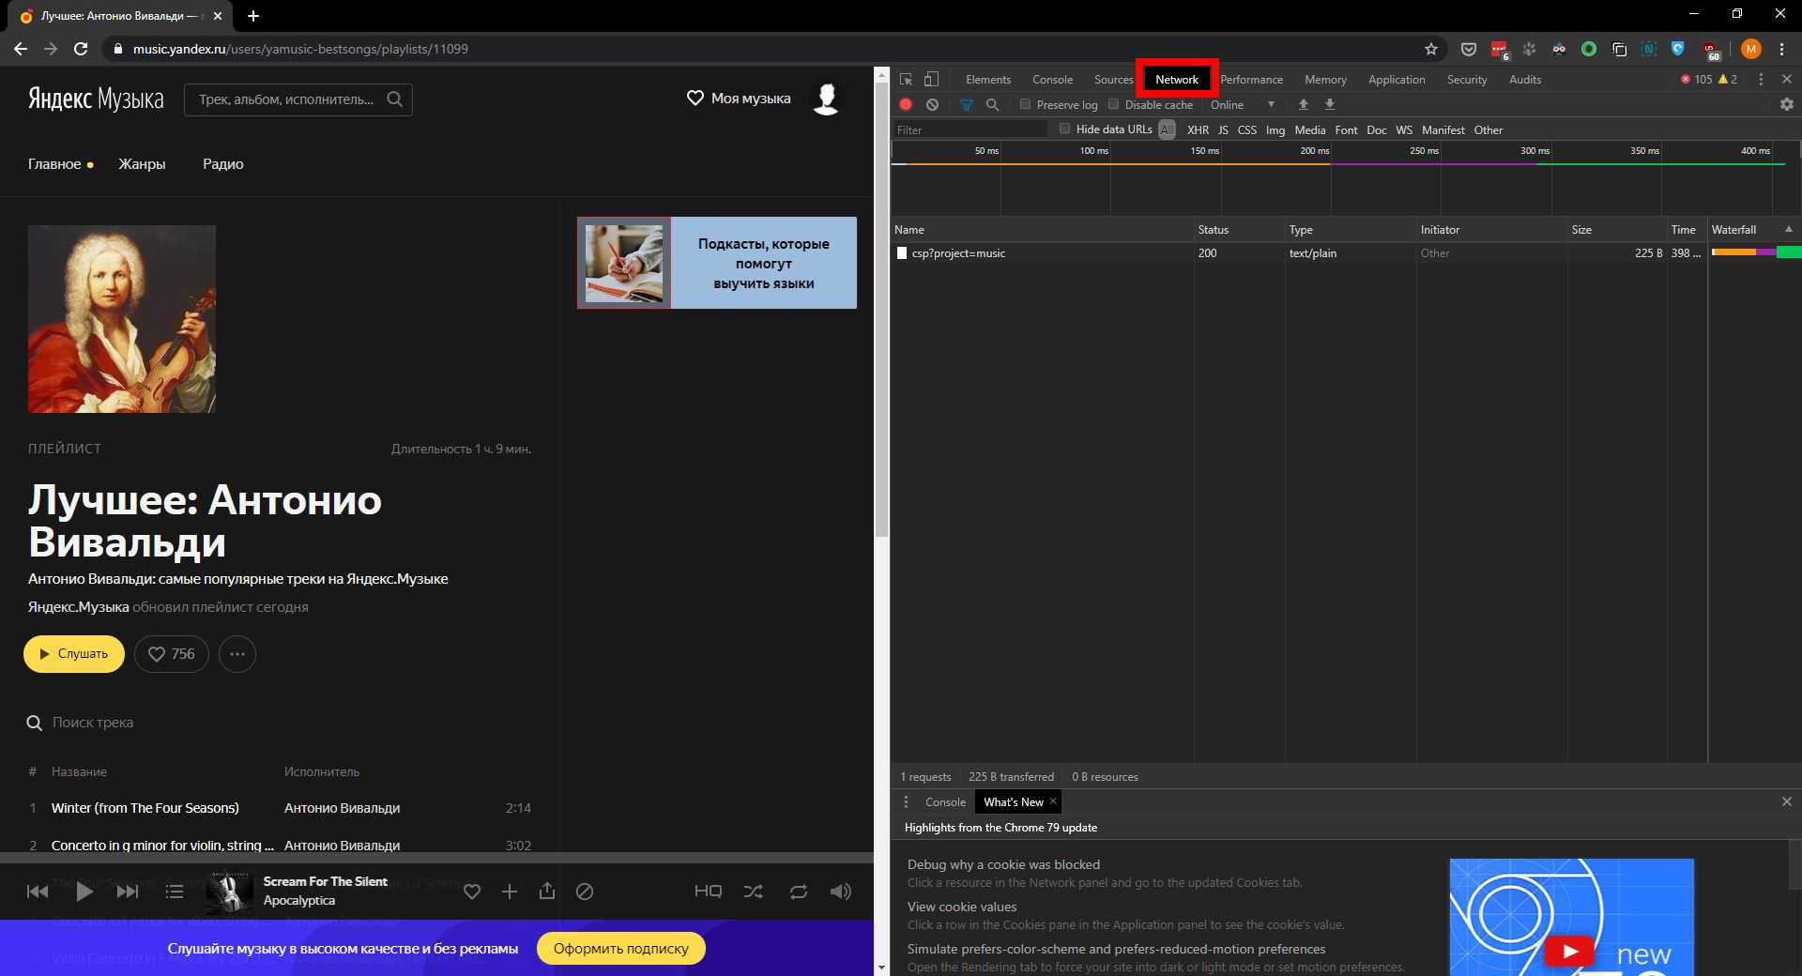The image size is (1802, 976).
Task: Like the playlist with 756 likes
Action: (x=171, y=654)
